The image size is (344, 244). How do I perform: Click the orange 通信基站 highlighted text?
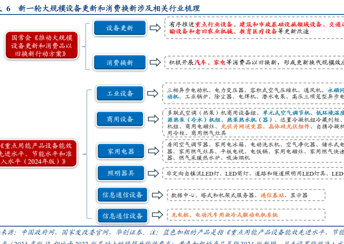click(272, 196)
